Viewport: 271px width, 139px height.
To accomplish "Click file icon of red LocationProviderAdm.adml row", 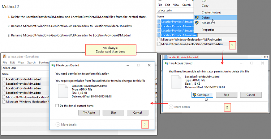I will [166, 57].
